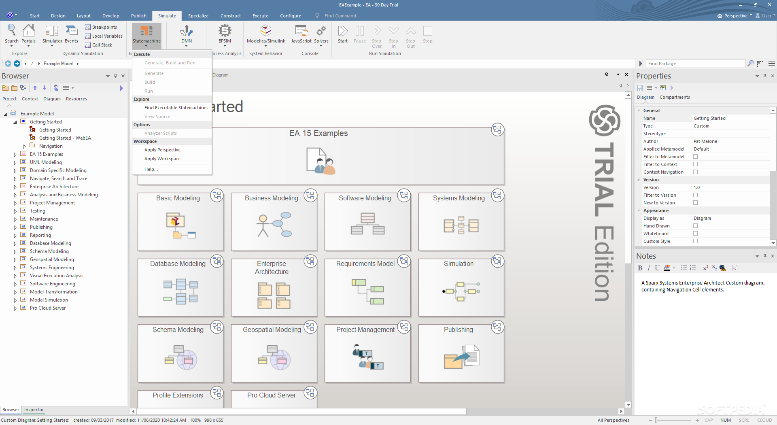The image size is (777, 425).
Task: Click Local Variables in the ribbon
Action: (104, 36)
